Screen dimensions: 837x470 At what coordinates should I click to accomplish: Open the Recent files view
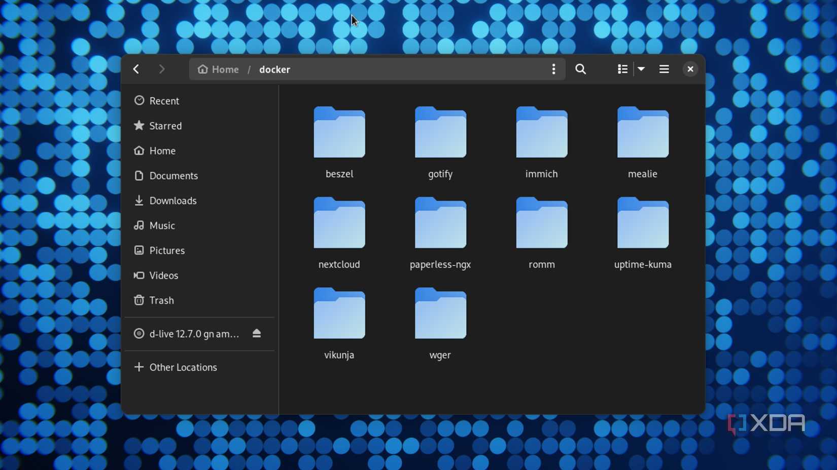164,100
